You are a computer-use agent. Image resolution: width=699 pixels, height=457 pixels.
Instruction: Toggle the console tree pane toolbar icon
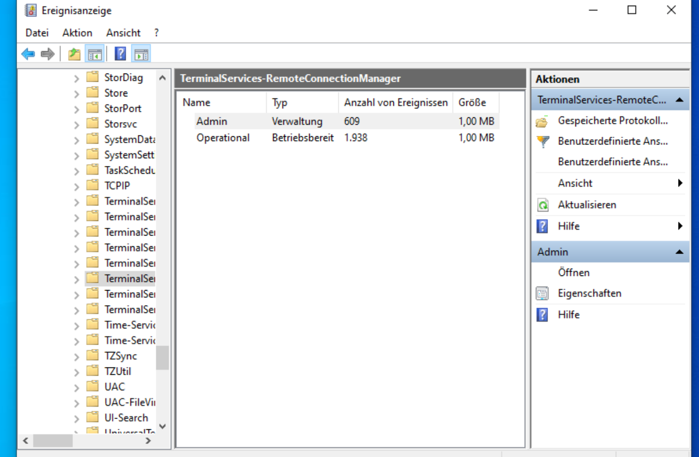coord(95,54)
